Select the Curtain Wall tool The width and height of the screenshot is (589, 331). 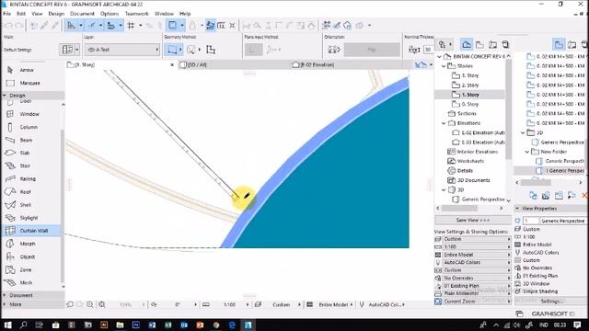(x=30, y=231)
